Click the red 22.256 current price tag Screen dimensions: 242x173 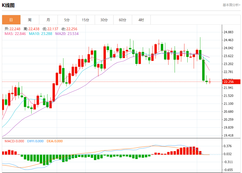(x=231, y=82)
